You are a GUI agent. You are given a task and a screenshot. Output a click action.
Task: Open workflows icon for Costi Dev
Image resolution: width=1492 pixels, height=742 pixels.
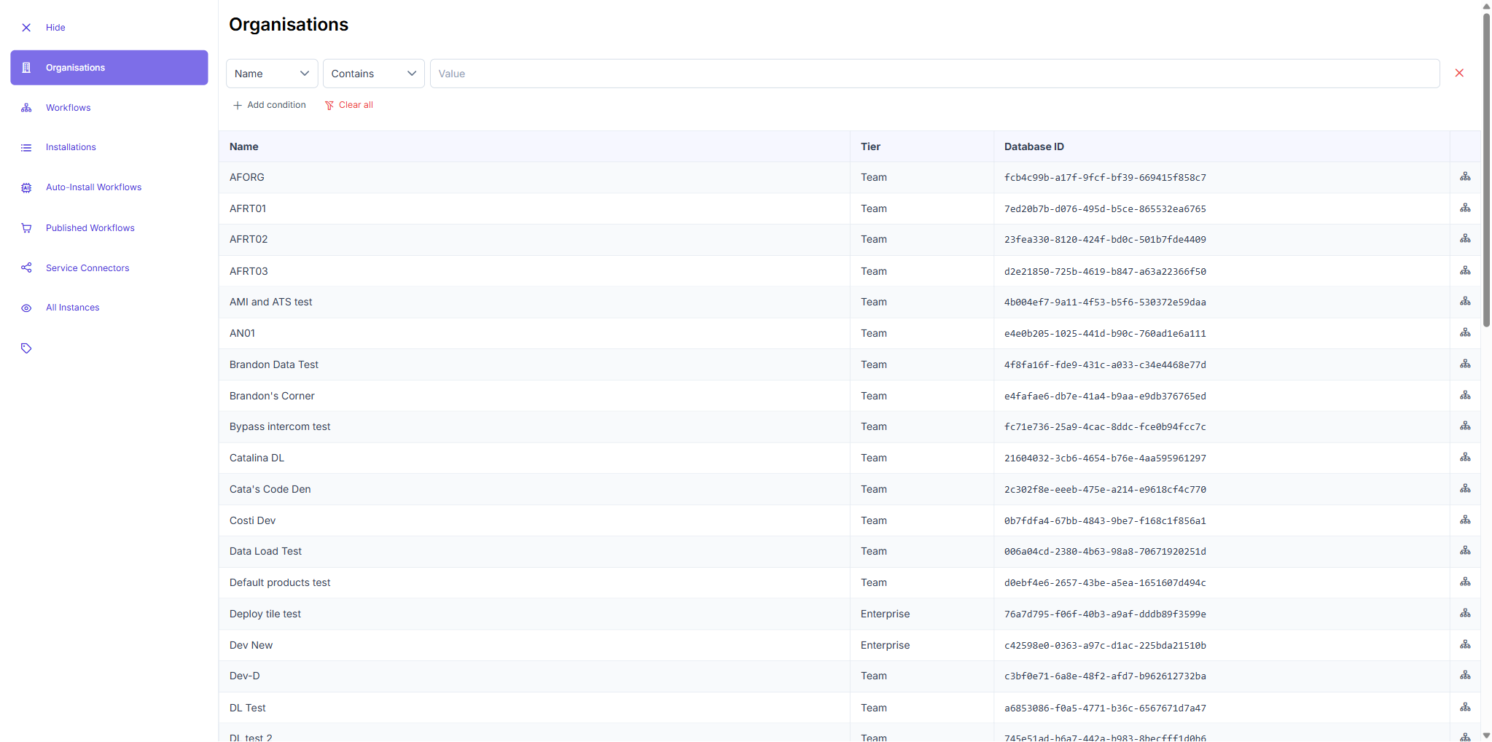coord(1465,520)
